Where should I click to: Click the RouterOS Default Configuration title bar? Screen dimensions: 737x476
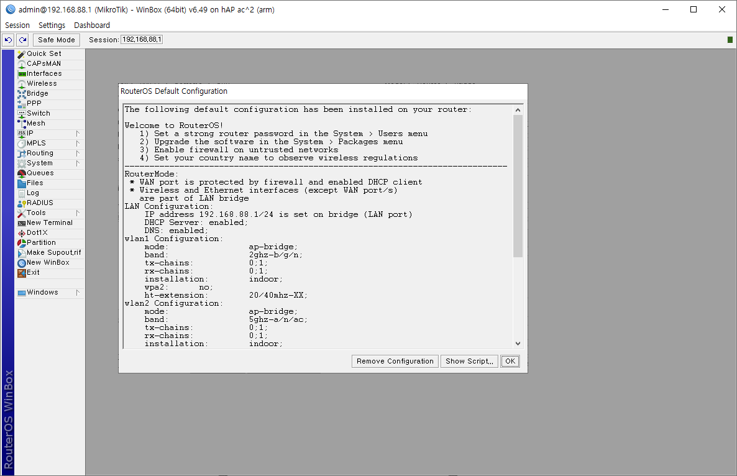[323, 91]
